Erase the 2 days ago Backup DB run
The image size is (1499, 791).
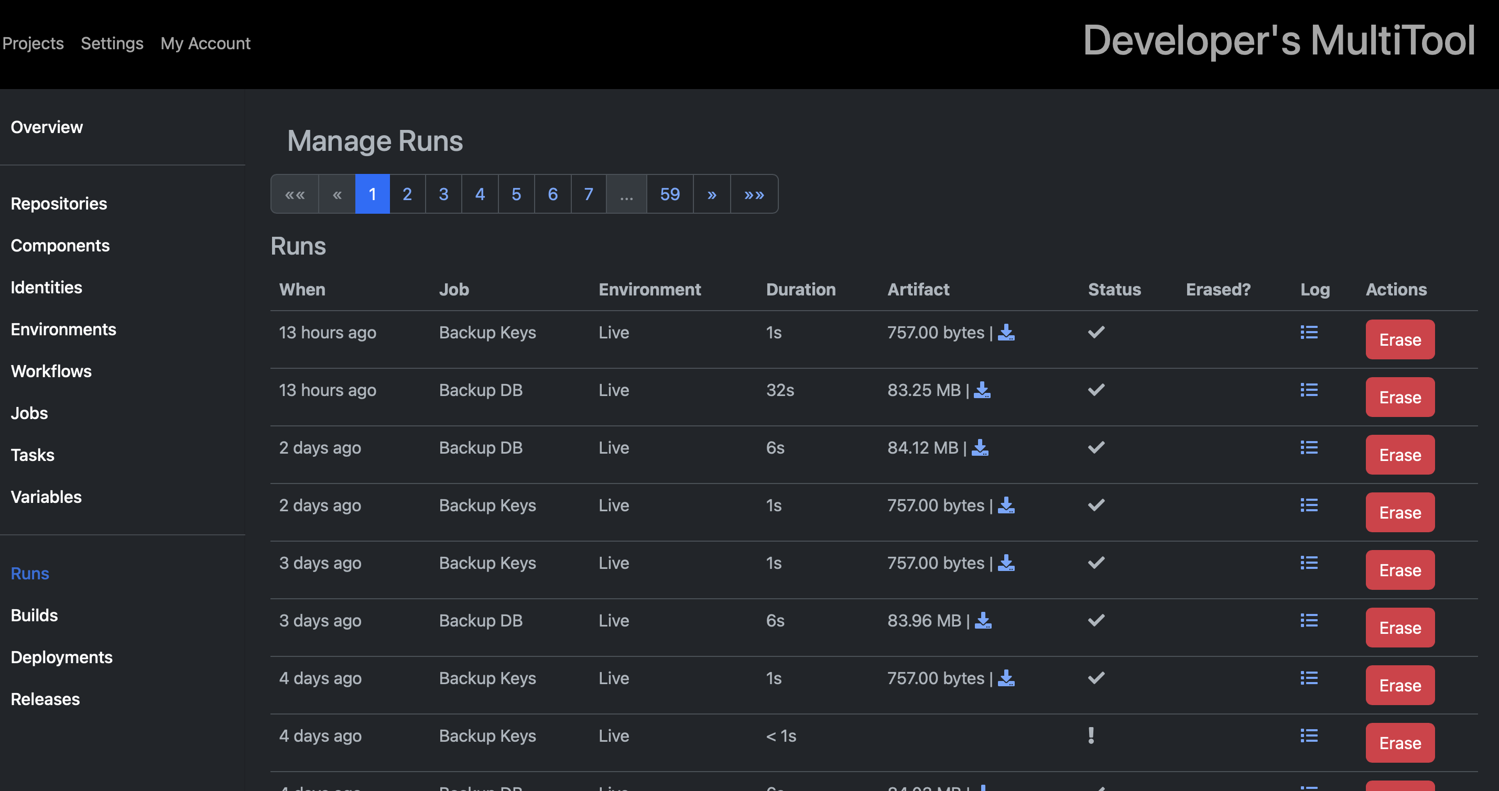point(1399,455)
